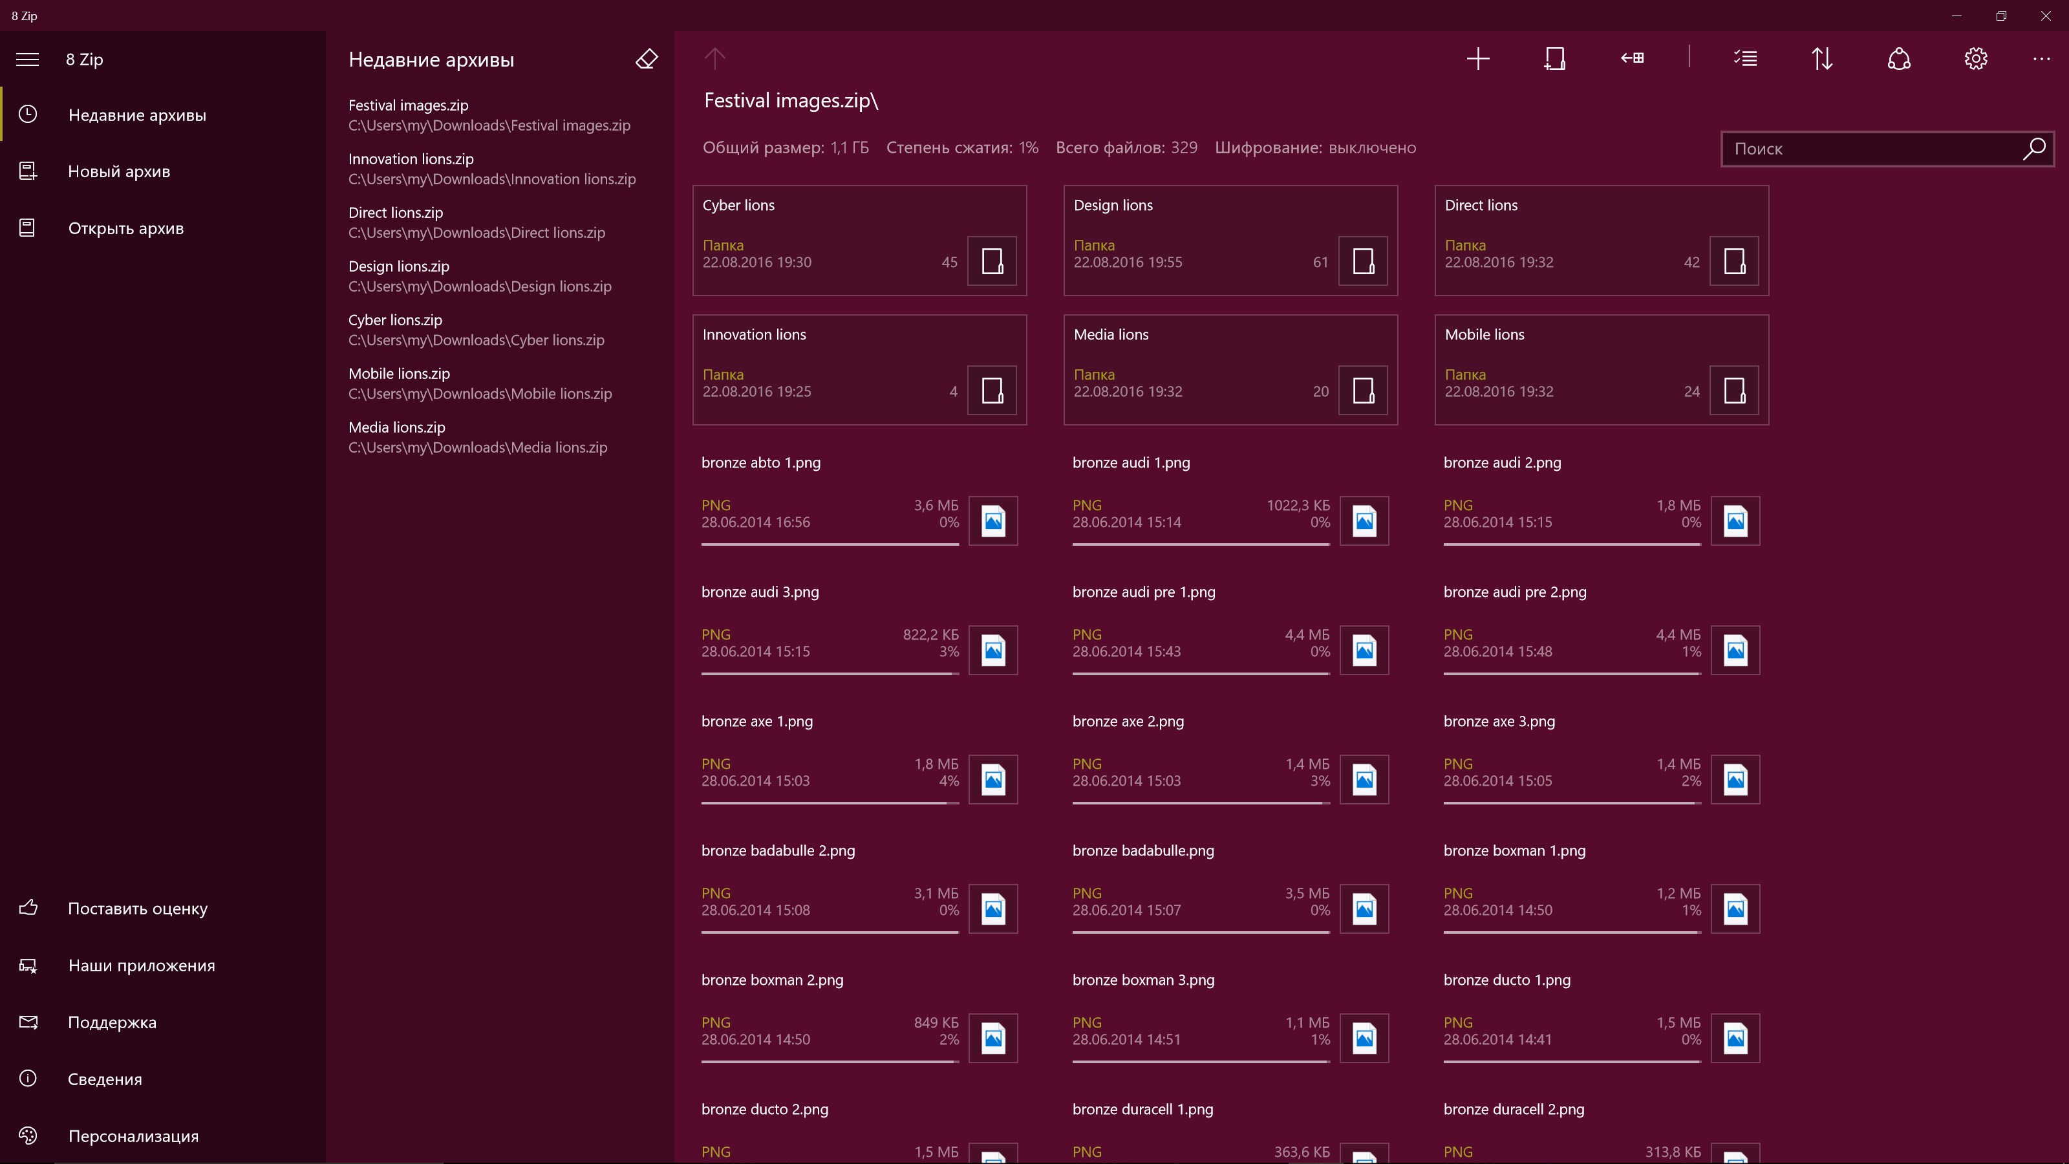
Task: Select file bronze badabulle.png
Action: (x=1230, y=887)
